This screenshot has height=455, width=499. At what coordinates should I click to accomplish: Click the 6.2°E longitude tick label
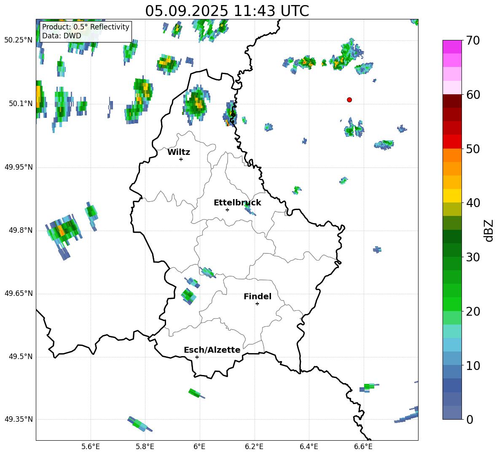[254, 446]
